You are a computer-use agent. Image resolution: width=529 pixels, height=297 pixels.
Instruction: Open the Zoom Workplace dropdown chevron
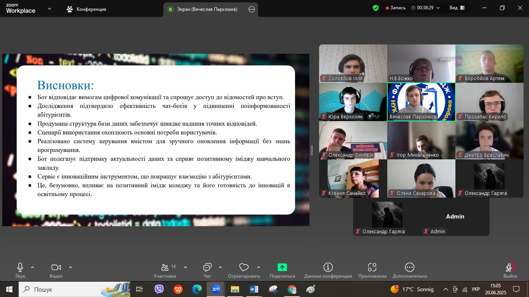click(50, 9)
